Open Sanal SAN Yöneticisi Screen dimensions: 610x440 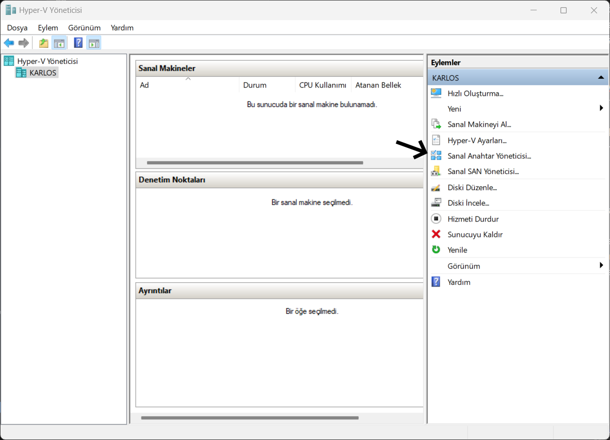point(483,171)
